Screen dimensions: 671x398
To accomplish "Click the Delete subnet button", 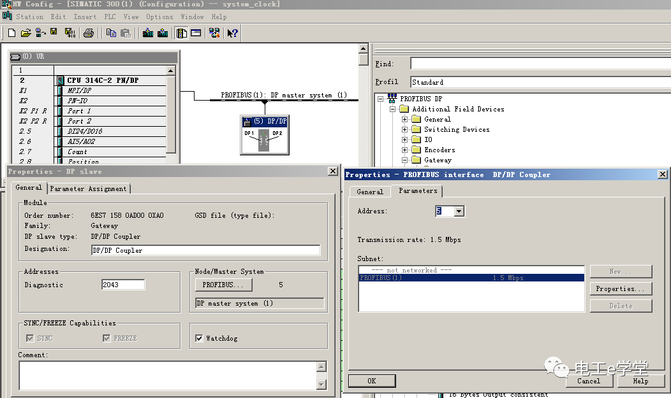I will pyautogui.click(x=621, y=306).
